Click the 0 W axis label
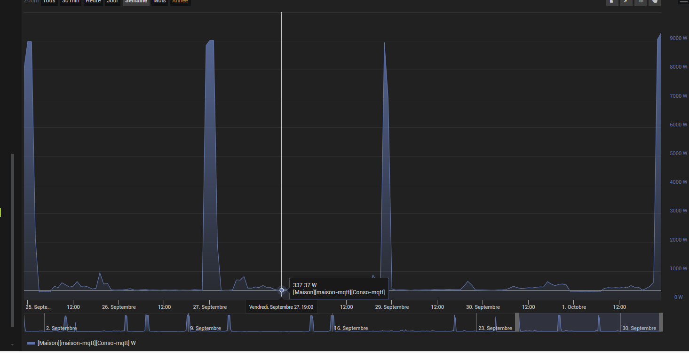This screenshot has height=353, width=689. 678,298
